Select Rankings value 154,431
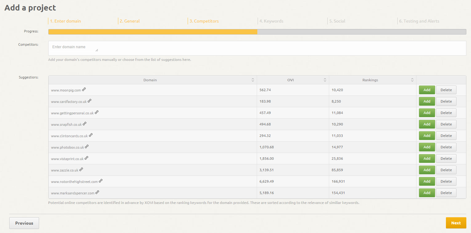This screenshot has width=471, height=233. tap(338, 193)
